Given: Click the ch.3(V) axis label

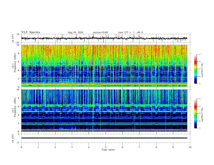Looking at the screenshot, I should point(13,138).
